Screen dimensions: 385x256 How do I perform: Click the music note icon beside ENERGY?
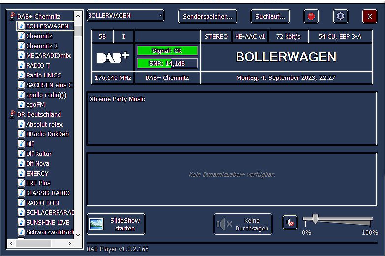(x=21, y=173)
